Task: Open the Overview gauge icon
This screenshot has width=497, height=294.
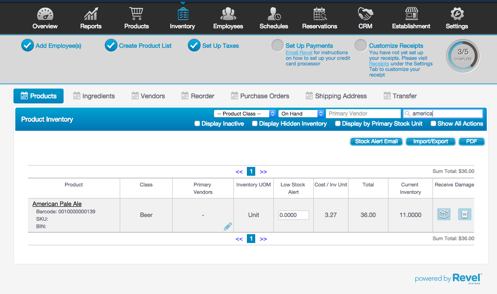Action: tap(45, 14)
